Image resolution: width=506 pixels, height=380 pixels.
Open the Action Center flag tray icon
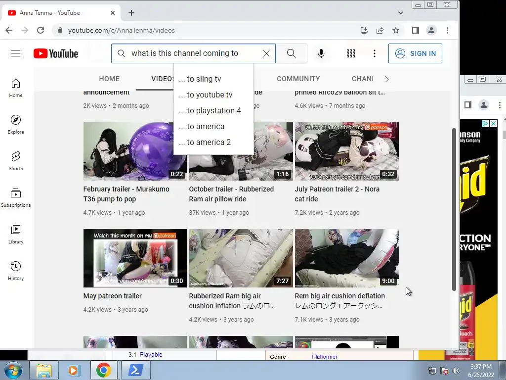pos(444,371)
